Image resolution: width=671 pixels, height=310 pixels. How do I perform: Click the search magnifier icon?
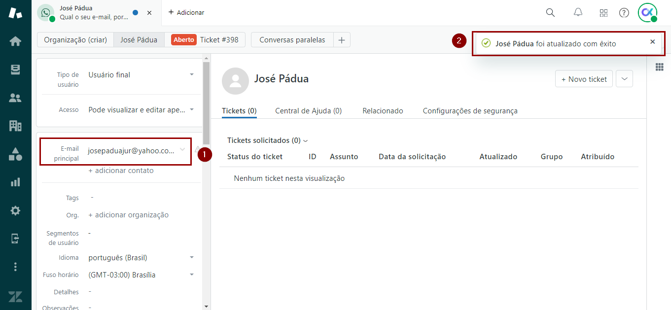pos(550,13)
